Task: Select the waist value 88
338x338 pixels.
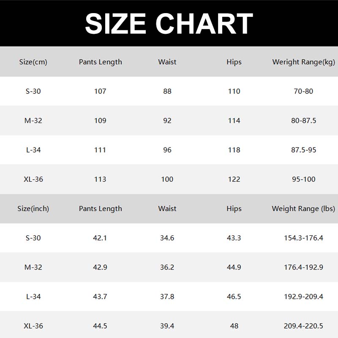Action: tap(167, 91)
